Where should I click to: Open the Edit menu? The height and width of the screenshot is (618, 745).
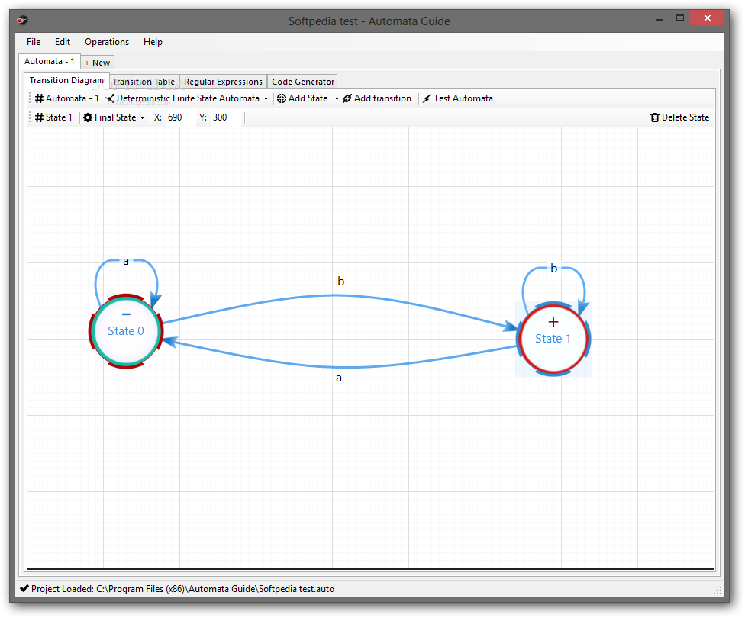[x=63, y=42]
